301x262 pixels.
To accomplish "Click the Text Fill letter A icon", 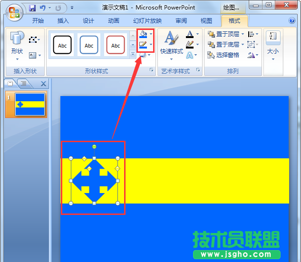I will click(x=190, y=34).
